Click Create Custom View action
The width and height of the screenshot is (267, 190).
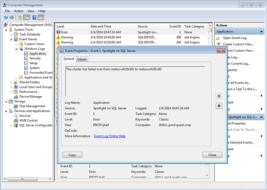(238, 44)
